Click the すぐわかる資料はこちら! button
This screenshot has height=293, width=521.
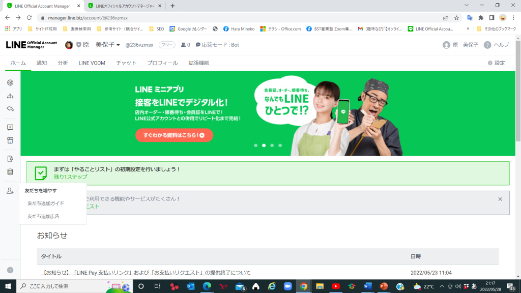(x=174, y=135)
